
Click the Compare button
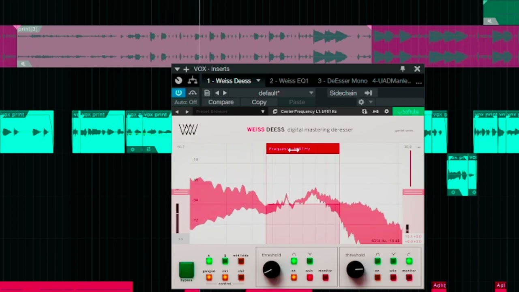click(x=221, y=102)
